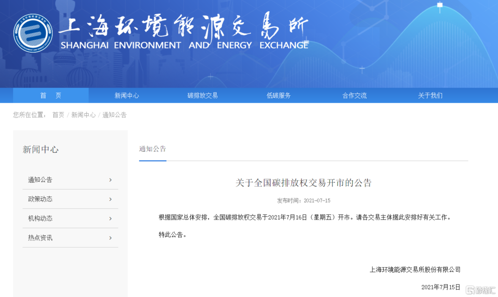The image size is (498, 297).
Task: Open 机构动态 in the sidebar
Action: click(x=70, y=218)
